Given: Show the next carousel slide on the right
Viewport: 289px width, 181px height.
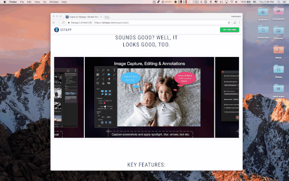Looking at the screenshot, I should (227, 97).
